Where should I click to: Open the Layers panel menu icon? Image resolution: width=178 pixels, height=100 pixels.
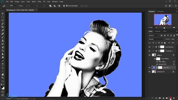(x=177, y=31)
